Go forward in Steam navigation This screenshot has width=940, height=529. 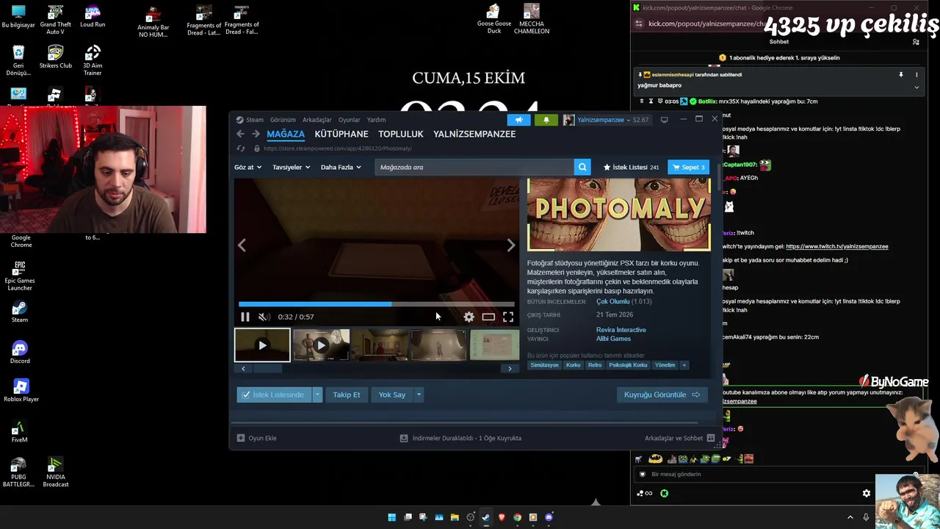[256, 134]
